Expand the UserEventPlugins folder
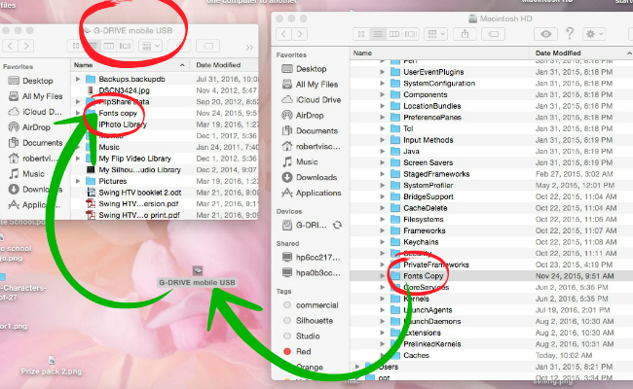This screenshot has height=389, width=633. 382,72
